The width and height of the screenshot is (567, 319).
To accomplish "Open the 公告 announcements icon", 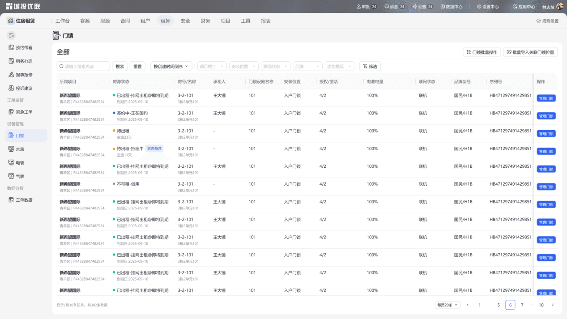I will point(414,7).
